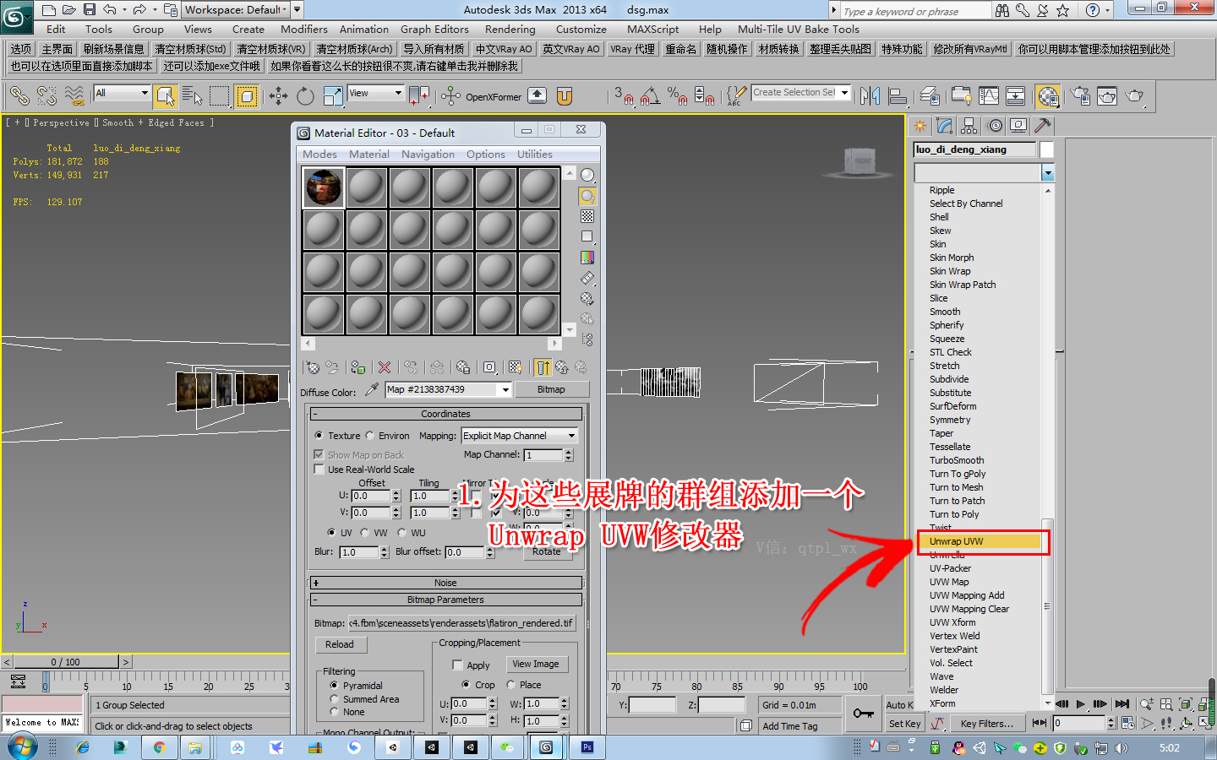Click the time slider showing 0 / 100
Viewport: 1217px width, 760px height.
point(66,662)
